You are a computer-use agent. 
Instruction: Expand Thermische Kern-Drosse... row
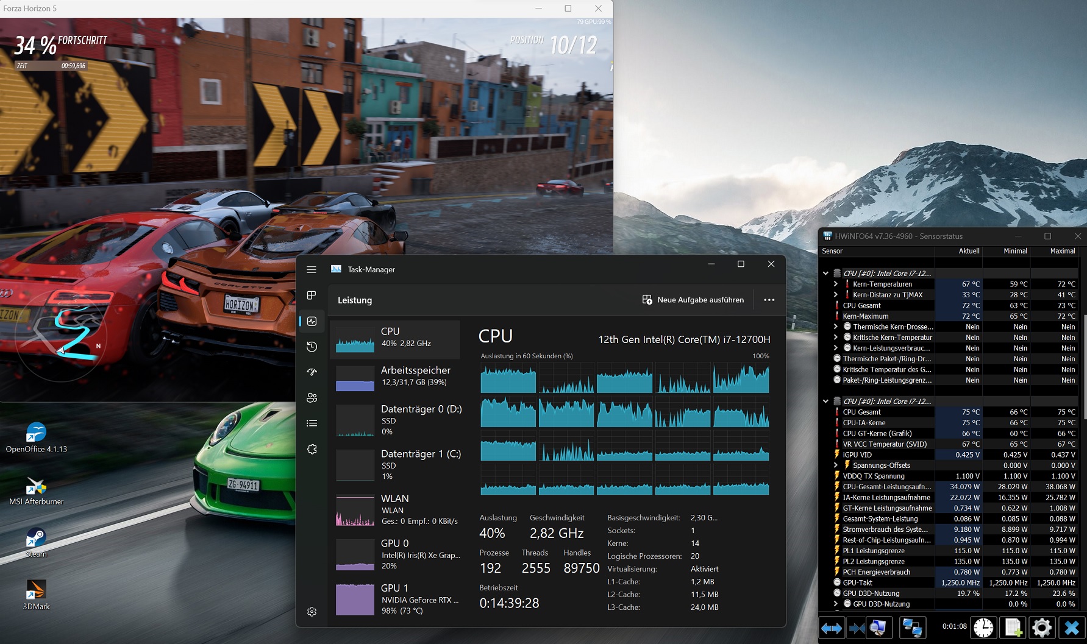[836, 327]
